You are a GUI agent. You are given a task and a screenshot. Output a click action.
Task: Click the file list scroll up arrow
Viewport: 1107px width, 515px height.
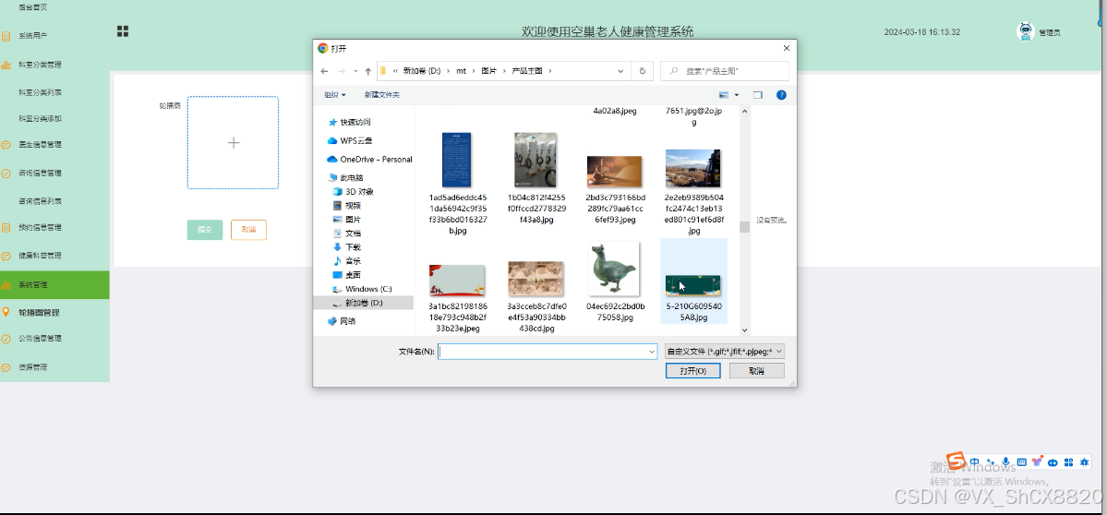click(744, 111)
